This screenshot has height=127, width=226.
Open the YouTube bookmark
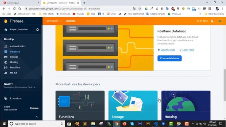(x=78, y=14)
